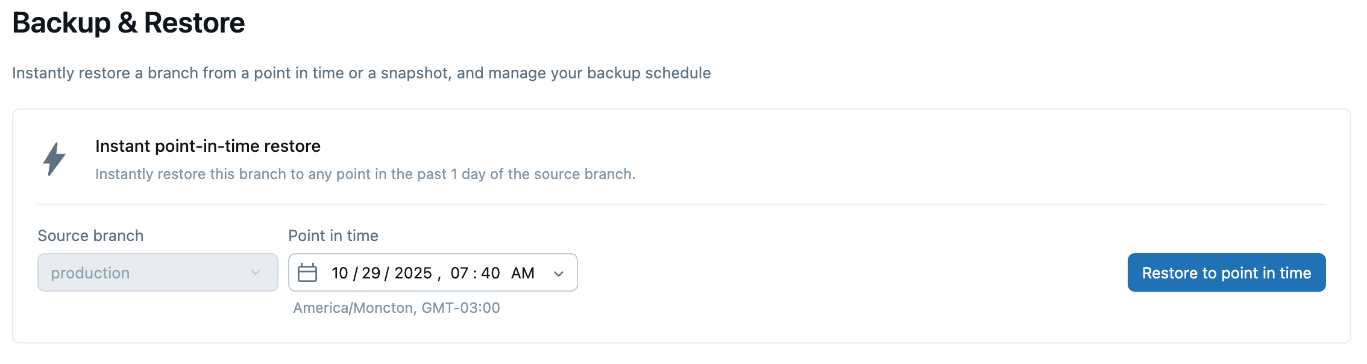The image size is (1367, 364).
Task: Click the Point in time label
Action: [x=333, y=236]
